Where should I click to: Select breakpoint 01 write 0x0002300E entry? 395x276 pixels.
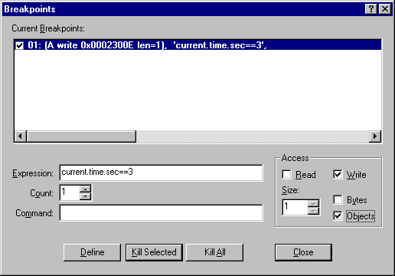point(197,45)
